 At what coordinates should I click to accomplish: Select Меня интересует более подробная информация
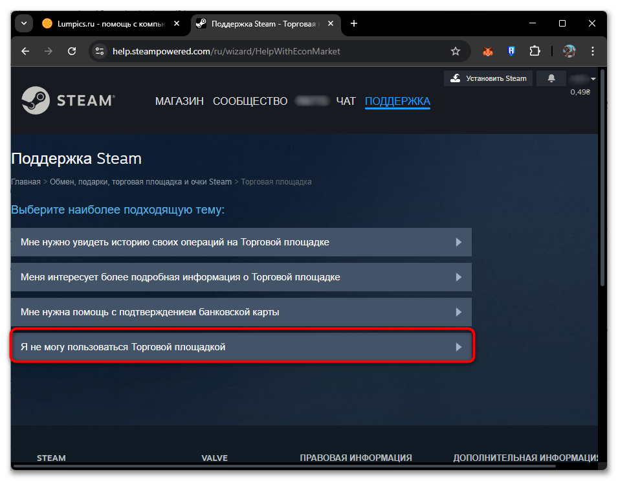click(x=241, y=277)
